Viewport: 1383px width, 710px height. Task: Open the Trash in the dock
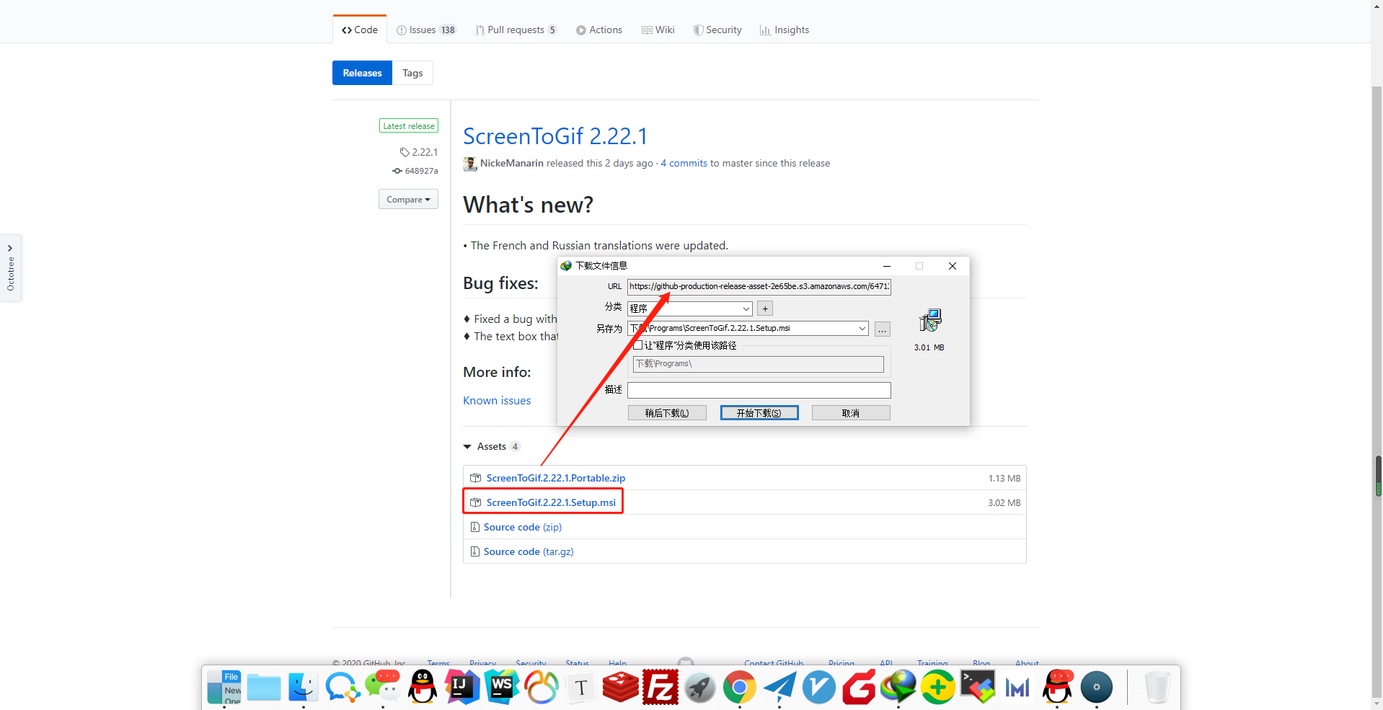pos(1157,687)
